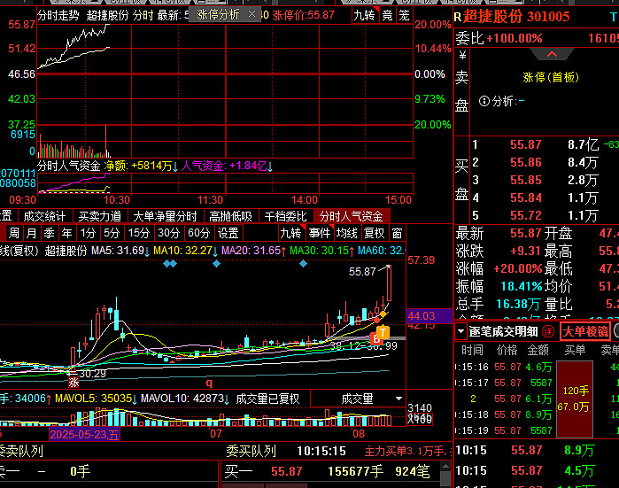Screen dimensions: 619x488
Task: Open the 大单棱镜 button
Action: pyautogui.click(x=585, y=331)
